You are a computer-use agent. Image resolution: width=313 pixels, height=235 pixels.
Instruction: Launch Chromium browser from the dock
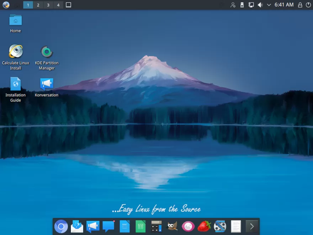point(61,226)
